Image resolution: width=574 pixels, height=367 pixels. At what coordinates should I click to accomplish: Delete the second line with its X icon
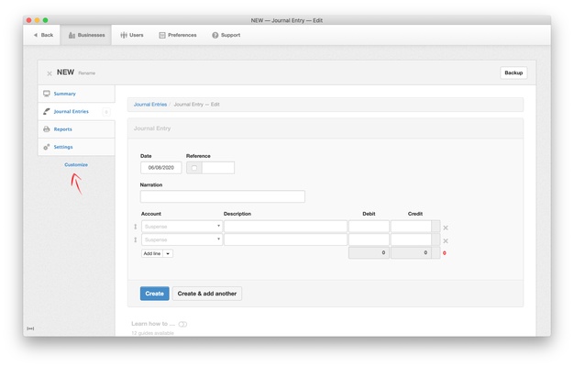(x=446, y=241)
